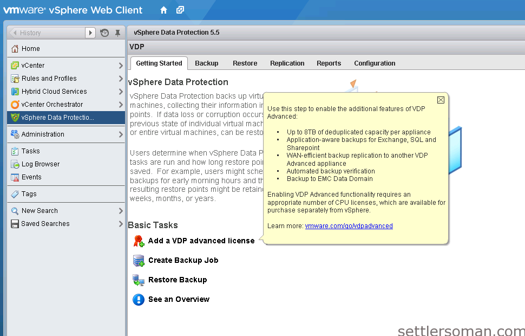
Task: Go to the vSphere Web Client home icon
Action: (164, 10)
